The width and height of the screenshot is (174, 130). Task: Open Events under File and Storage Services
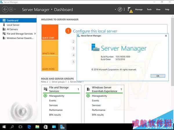[52, 101]
